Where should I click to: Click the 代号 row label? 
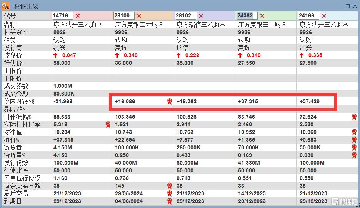click(10, 16)
